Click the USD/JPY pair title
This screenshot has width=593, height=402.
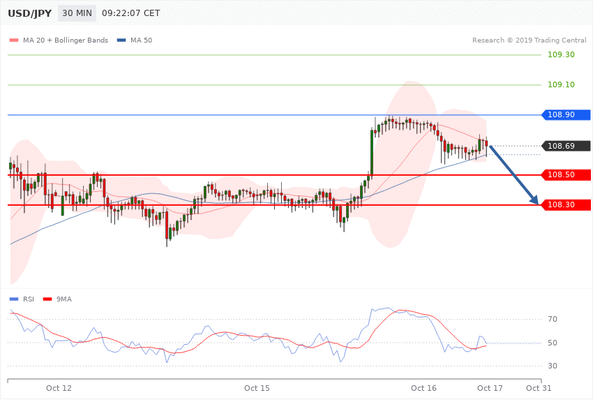(x=29, y=13)
